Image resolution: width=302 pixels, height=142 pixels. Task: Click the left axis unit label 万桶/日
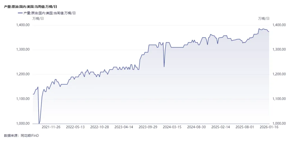[x=38, y=19]
